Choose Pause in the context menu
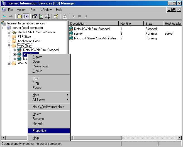183x147 pixels. (x=49, y=88)
